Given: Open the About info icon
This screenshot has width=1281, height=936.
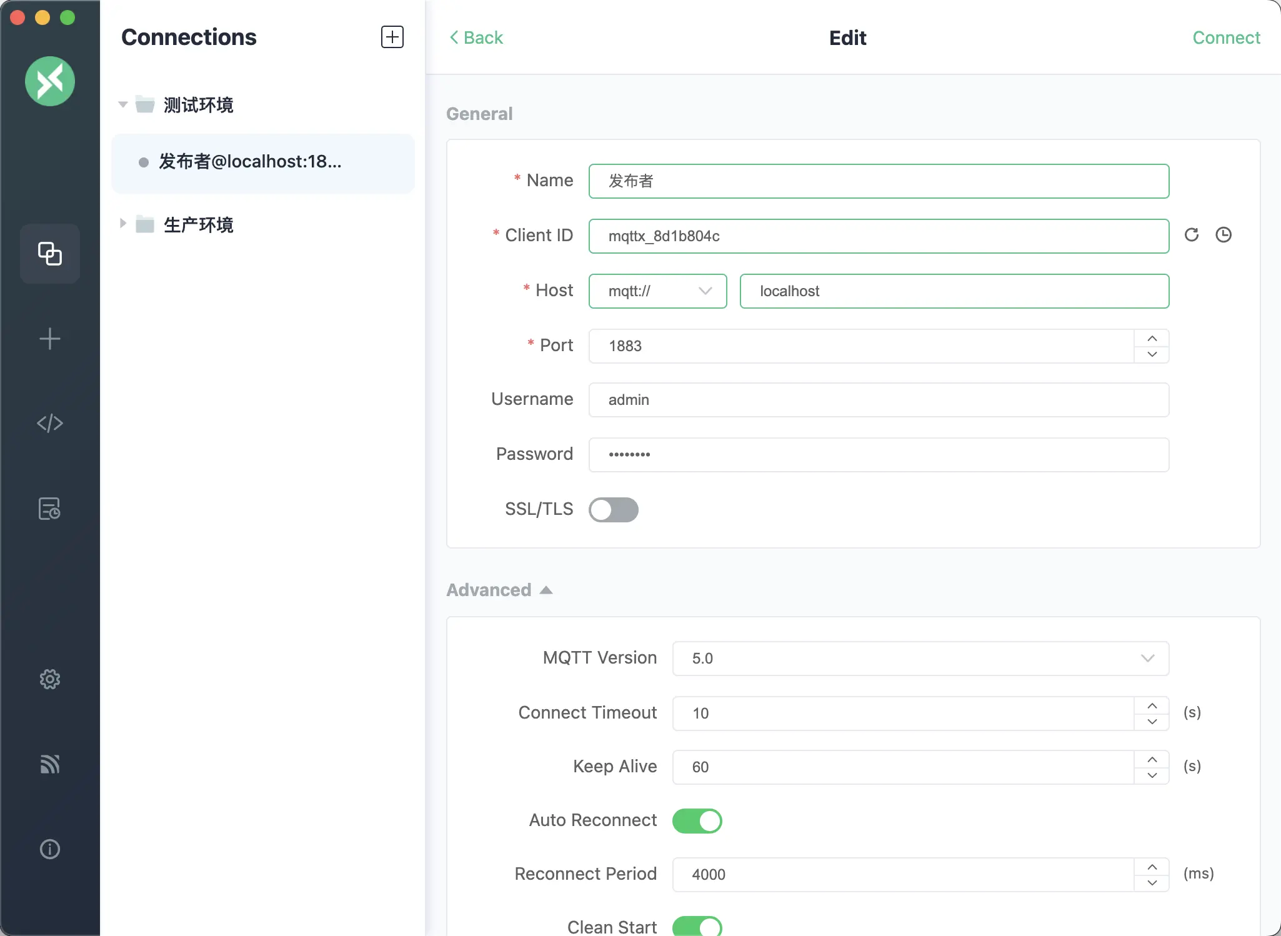Looking at the screenshot, I should pos(49,849).
